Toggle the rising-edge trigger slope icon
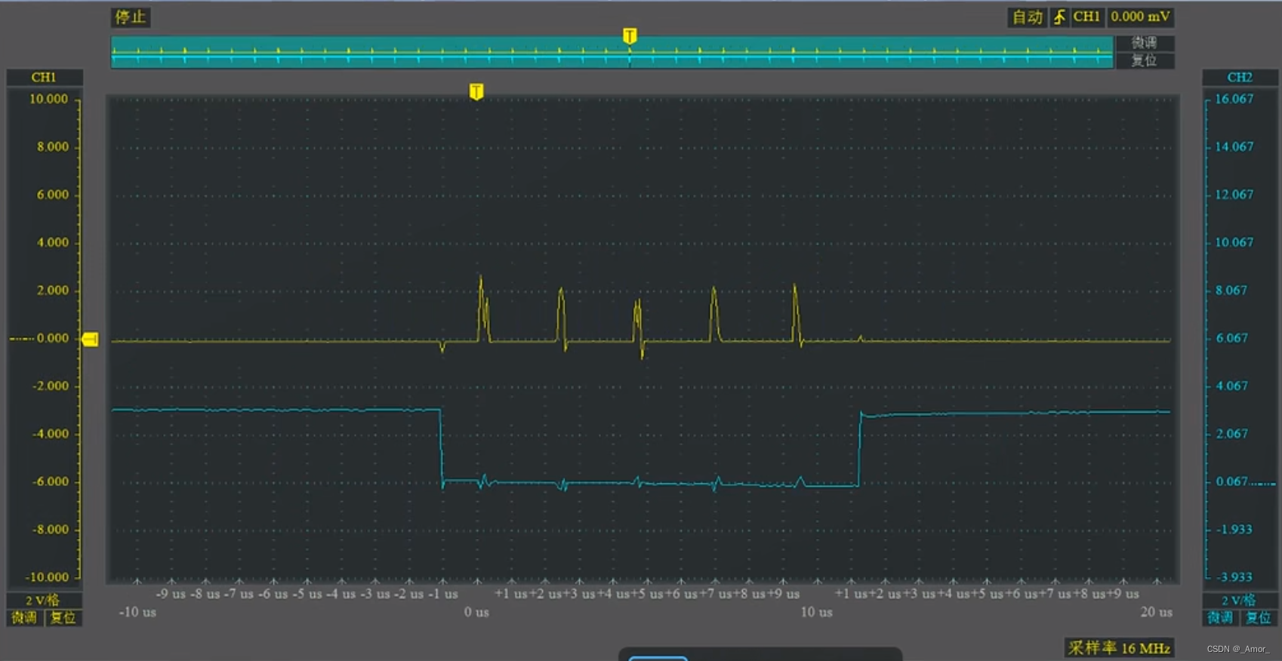 [x=1060, y=17]
